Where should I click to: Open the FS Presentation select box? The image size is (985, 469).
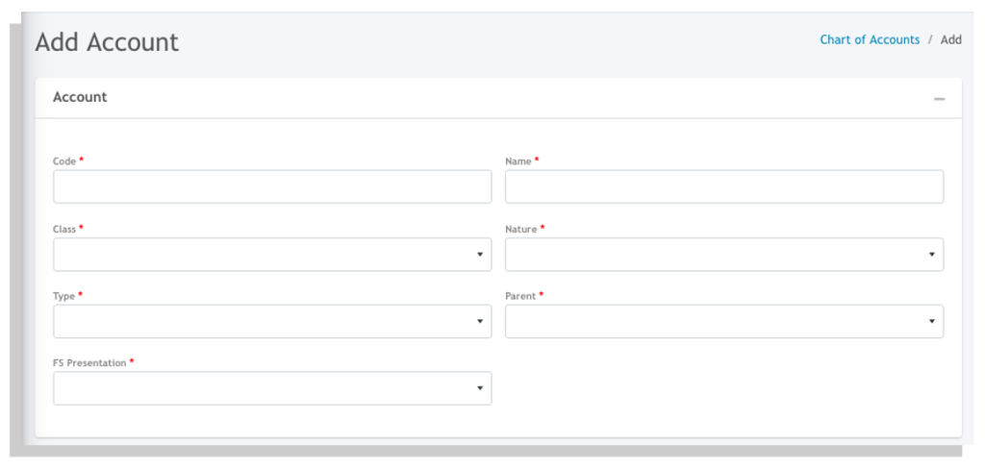pyautogui.click(x=272, y=388)
